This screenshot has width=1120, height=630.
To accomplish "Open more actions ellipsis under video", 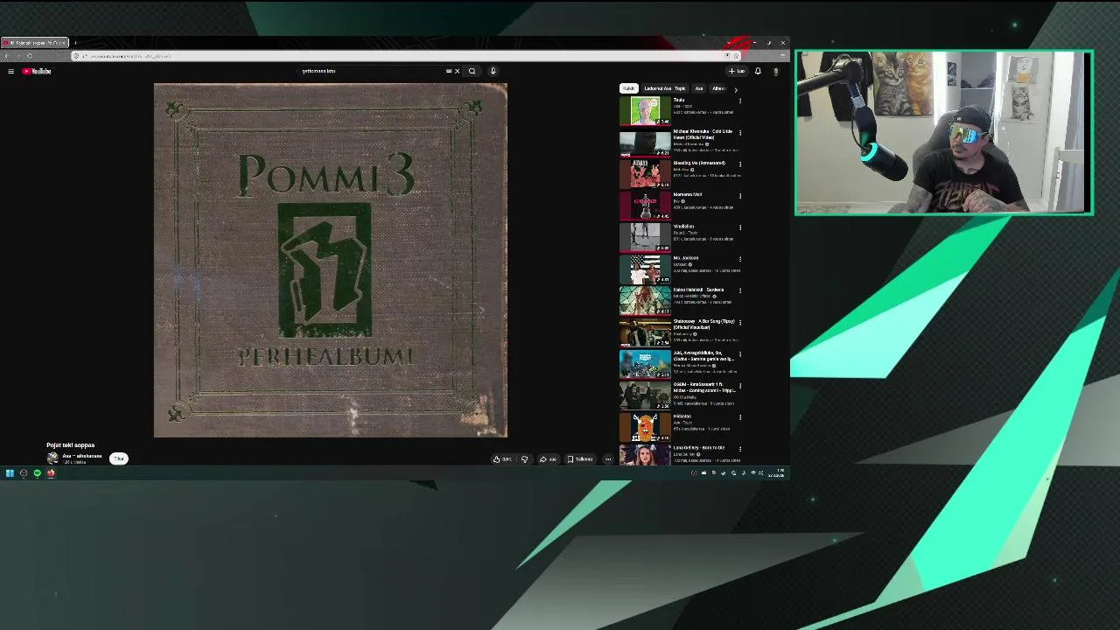I will tap(608, 459).
